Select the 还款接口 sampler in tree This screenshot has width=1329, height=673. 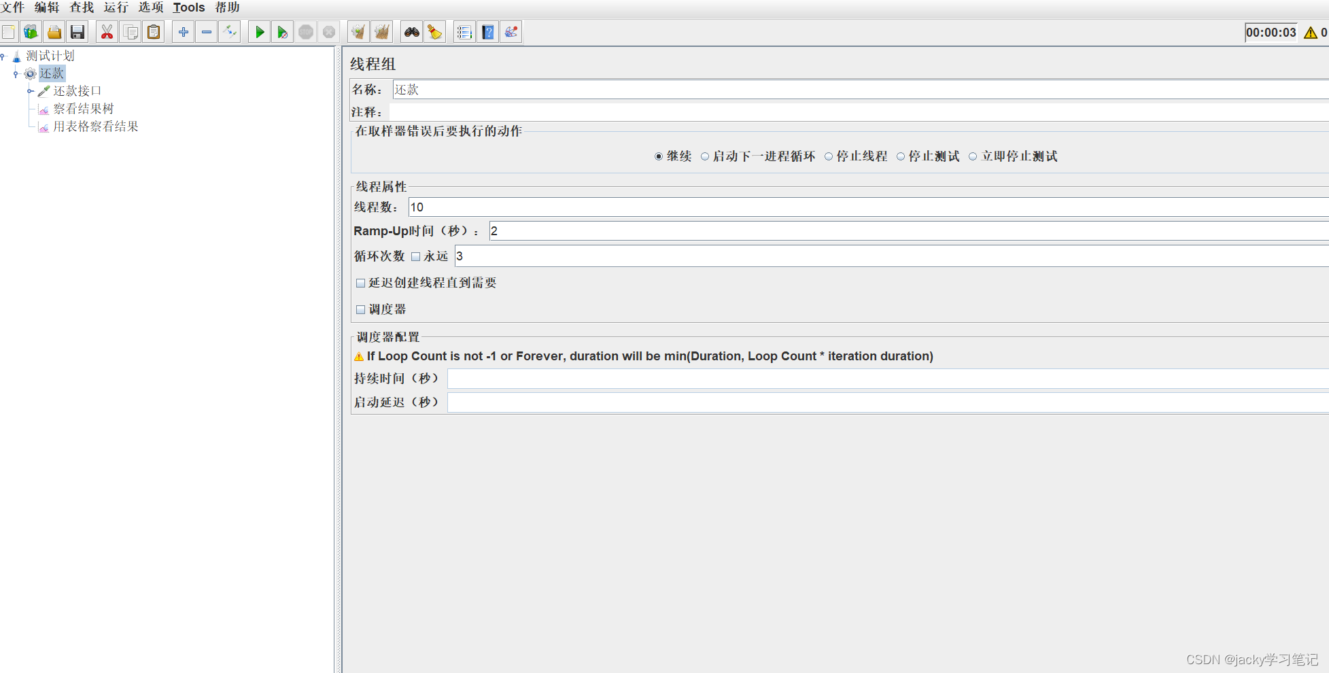click(77, 91)
